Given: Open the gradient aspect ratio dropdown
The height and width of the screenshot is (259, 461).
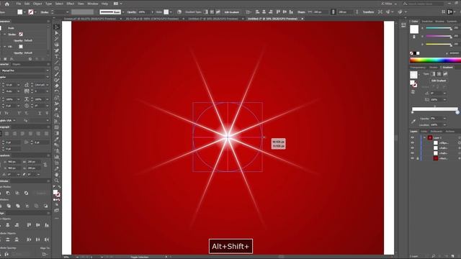Looking at the screenshot, I should pyautogui.click(x=444, y=100).
